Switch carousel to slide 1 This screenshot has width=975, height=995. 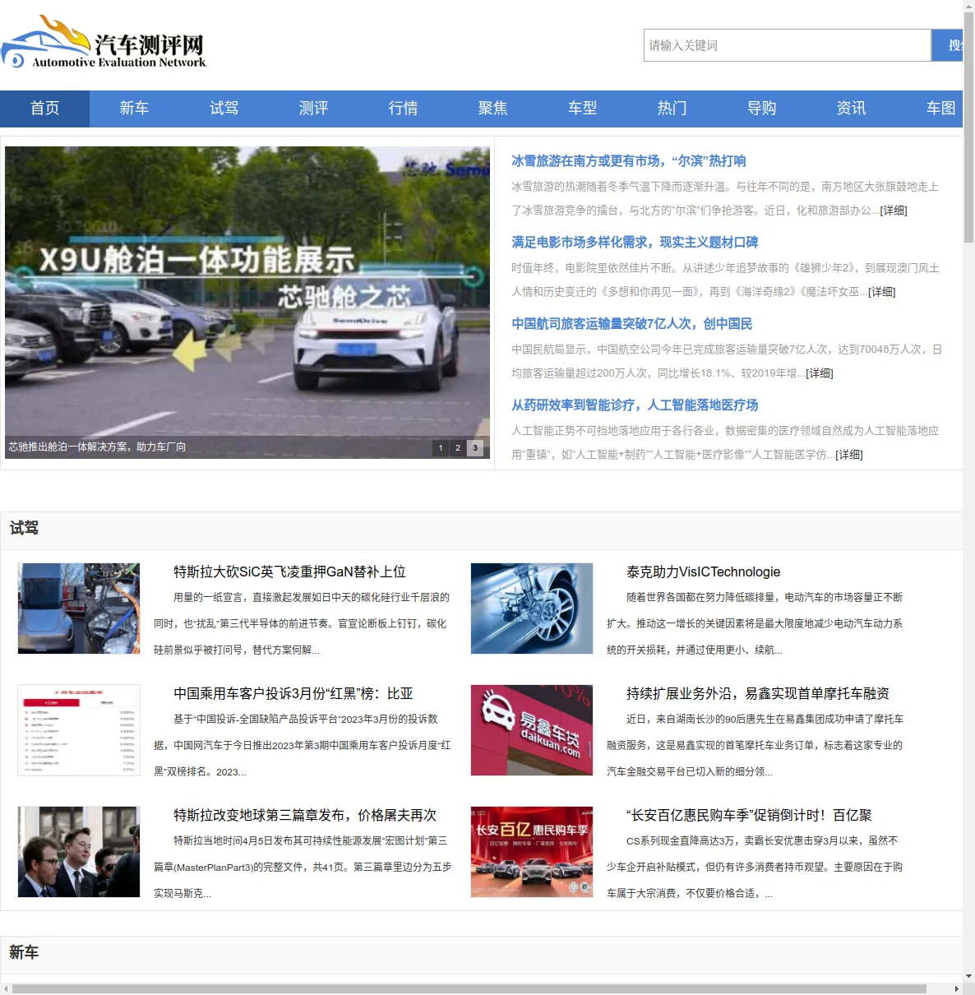[441, 448]
